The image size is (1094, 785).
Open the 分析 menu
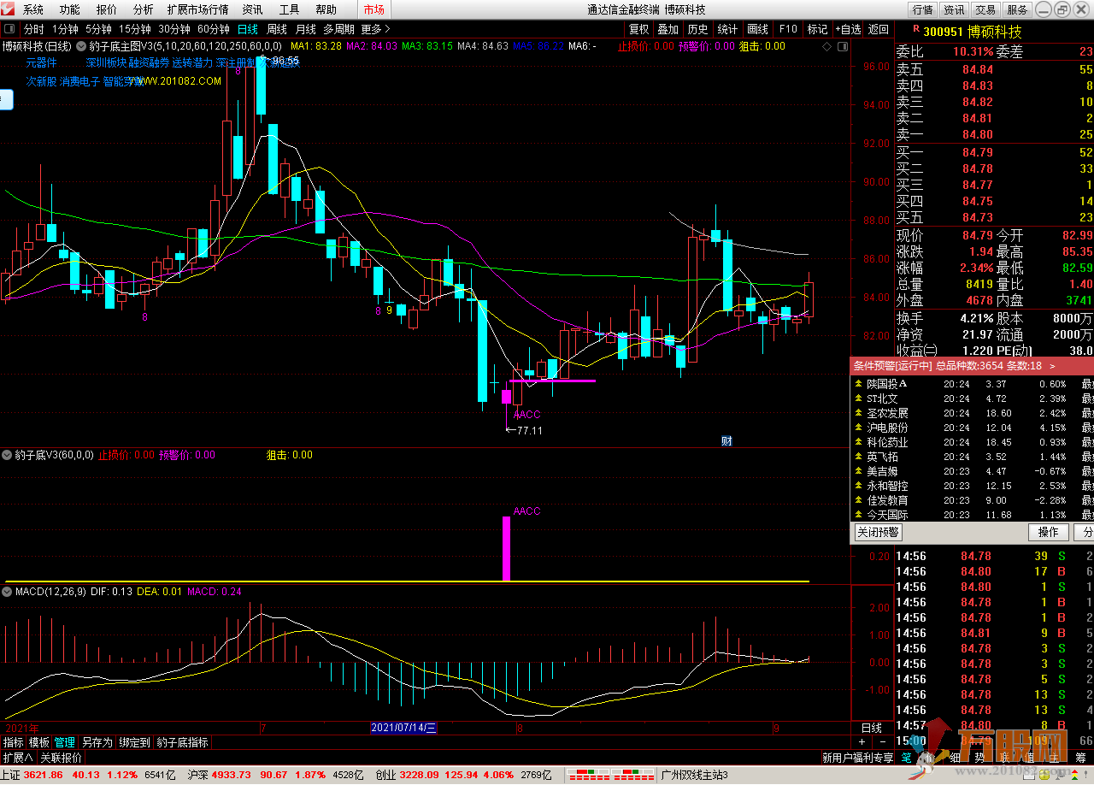tap(144, 10)
